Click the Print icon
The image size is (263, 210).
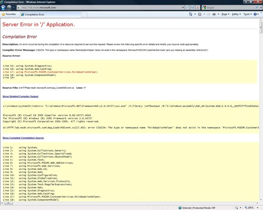pos(214,14)
